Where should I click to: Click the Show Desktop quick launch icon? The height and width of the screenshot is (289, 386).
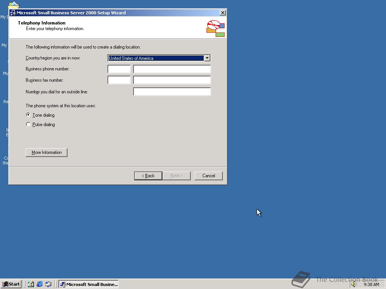pyautogui.click(x=31, y=284)
